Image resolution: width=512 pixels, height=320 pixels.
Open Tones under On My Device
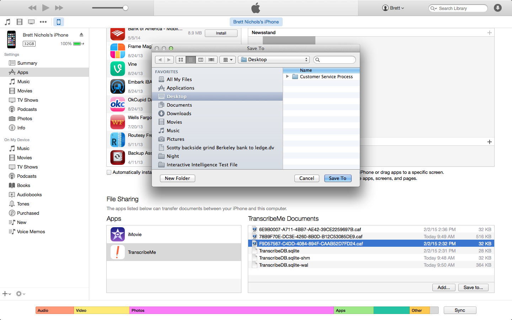coord(23,204)
